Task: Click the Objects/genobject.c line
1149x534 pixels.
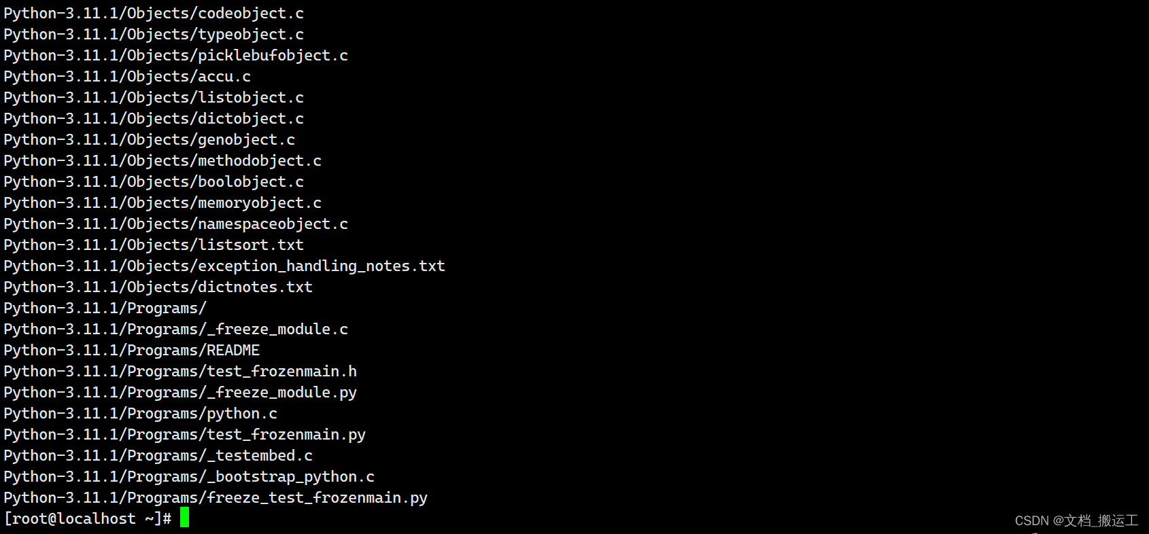Action: coord(150,140)
